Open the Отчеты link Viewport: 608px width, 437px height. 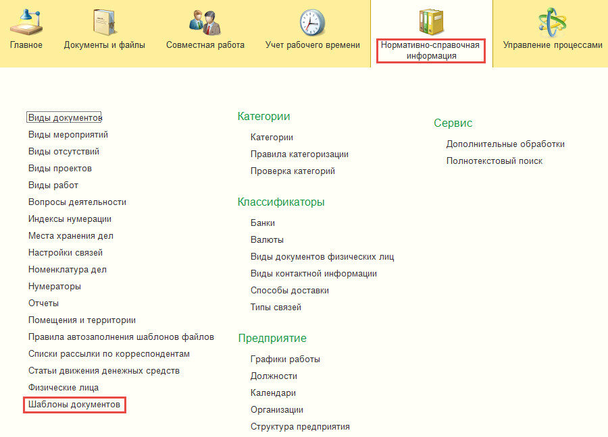pyautogui.click(x=43, y=303)
